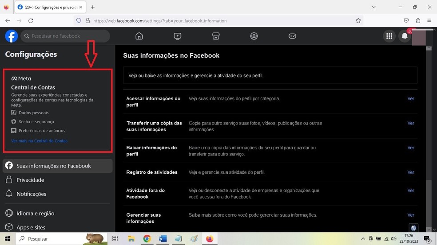Expand the system tray hidden icons chevron
Viewport: 437px width, 245px height.
[x=362, y=239]
